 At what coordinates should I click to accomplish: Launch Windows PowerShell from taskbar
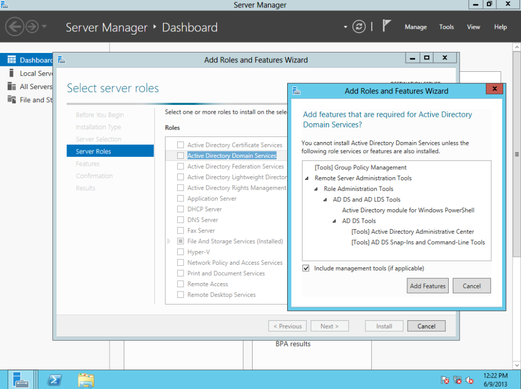click(54, 380)
